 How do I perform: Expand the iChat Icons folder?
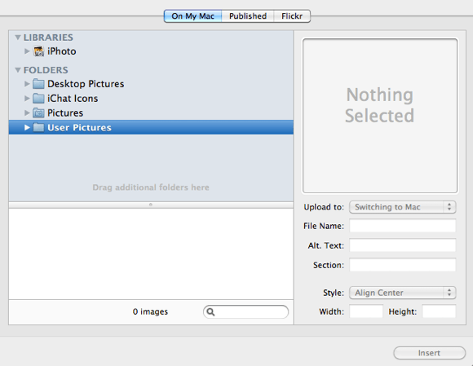[27, 99]
